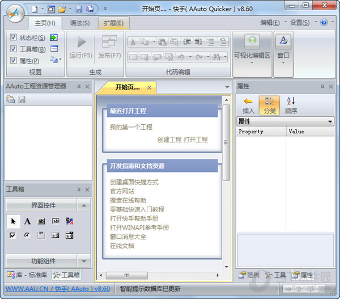Switch to the 语法(S) ribbon tab

79,23
